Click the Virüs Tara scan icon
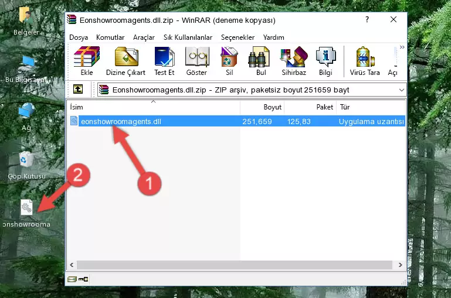 click(365, 61)
